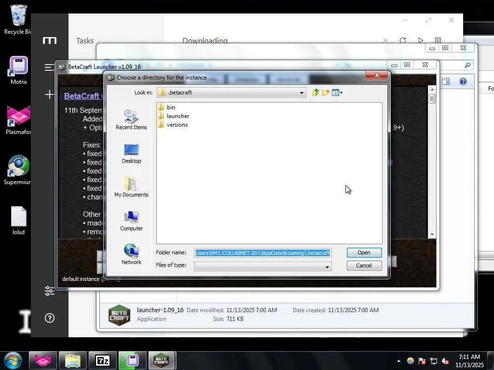Click the Action Center flag tray icon
This screenshot has width=494, height=370.
coord(422,361)
